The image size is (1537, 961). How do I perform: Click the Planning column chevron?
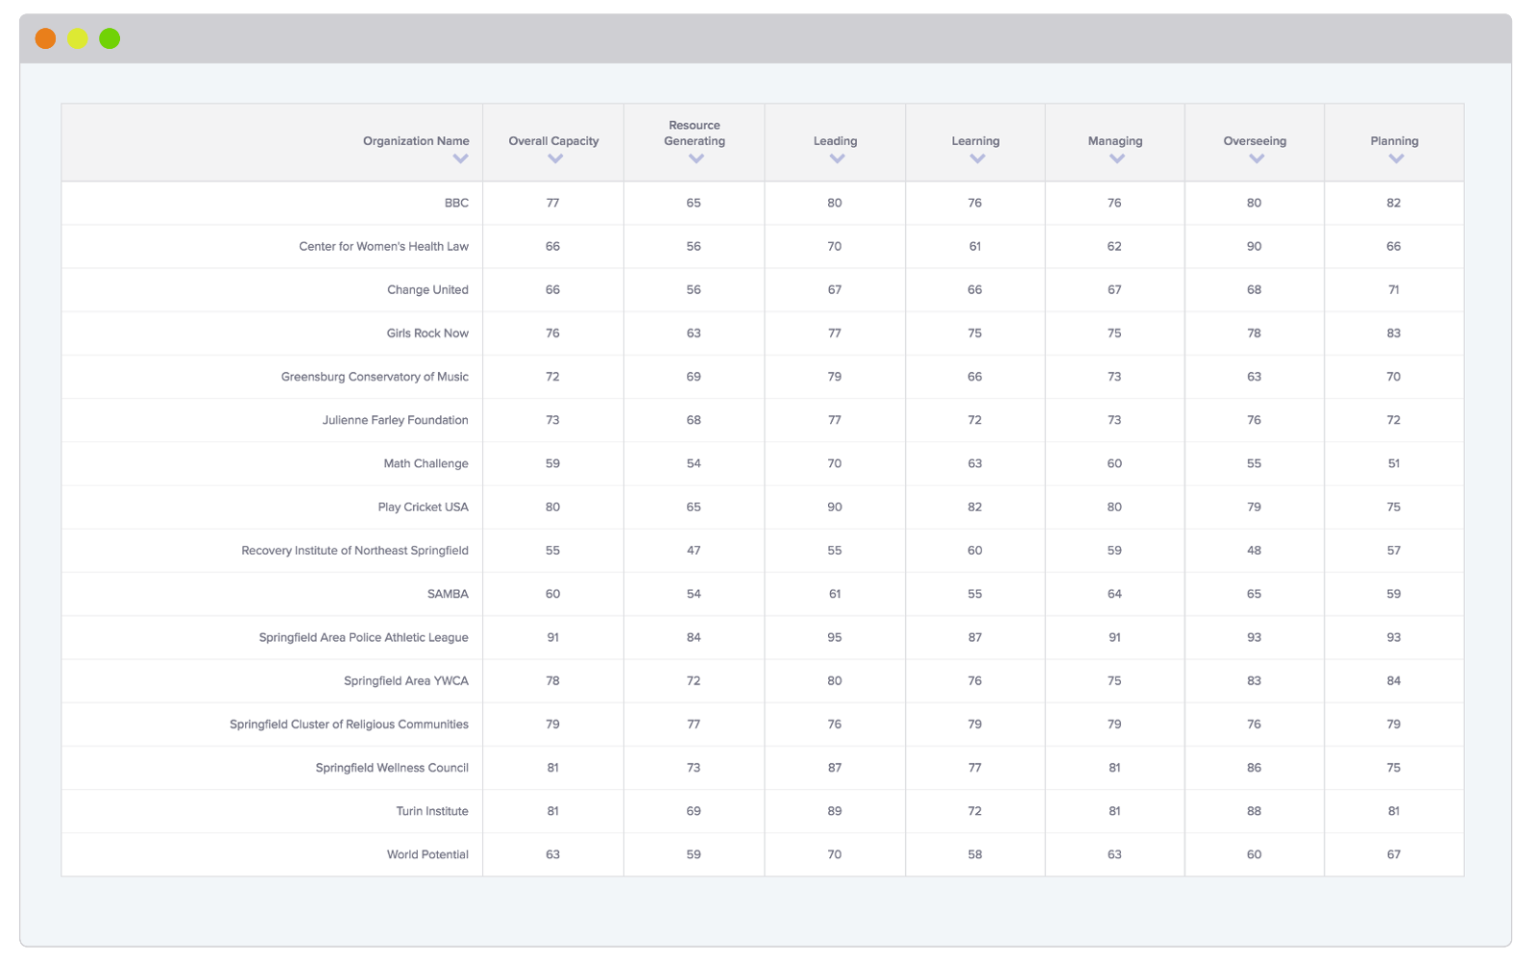(1396, 160)
